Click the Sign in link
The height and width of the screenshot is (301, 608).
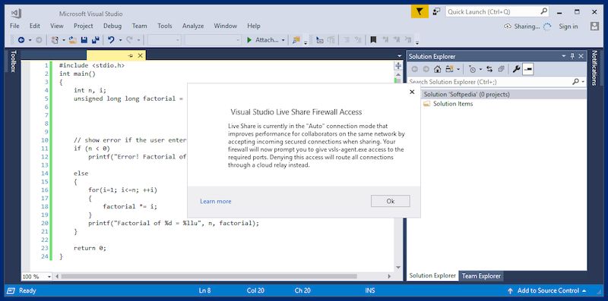click(568, 27)
